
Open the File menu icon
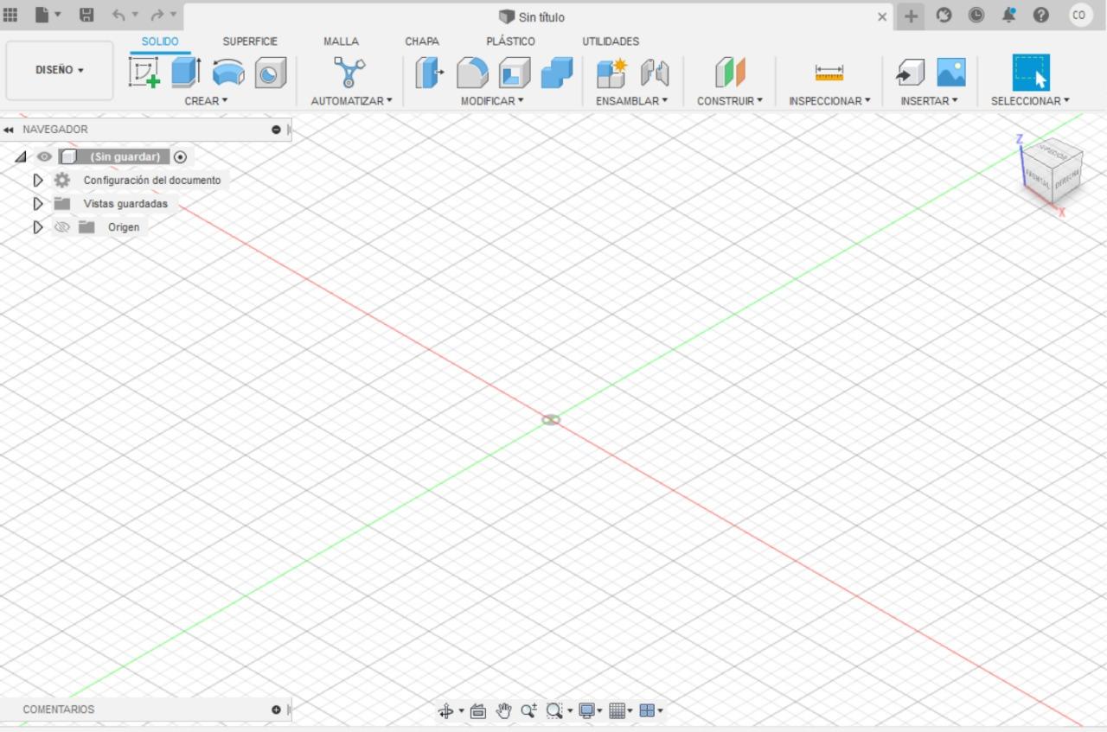tap(42, 15)
